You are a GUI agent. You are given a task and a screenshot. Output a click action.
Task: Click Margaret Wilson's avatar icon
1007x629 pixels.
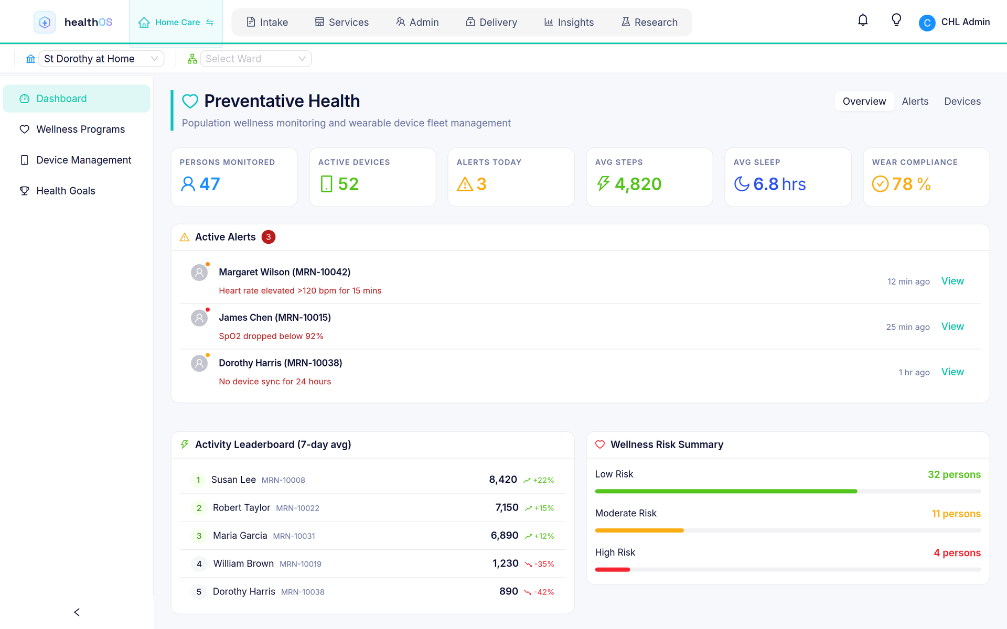pyautogui.click(x=199, y=273)
